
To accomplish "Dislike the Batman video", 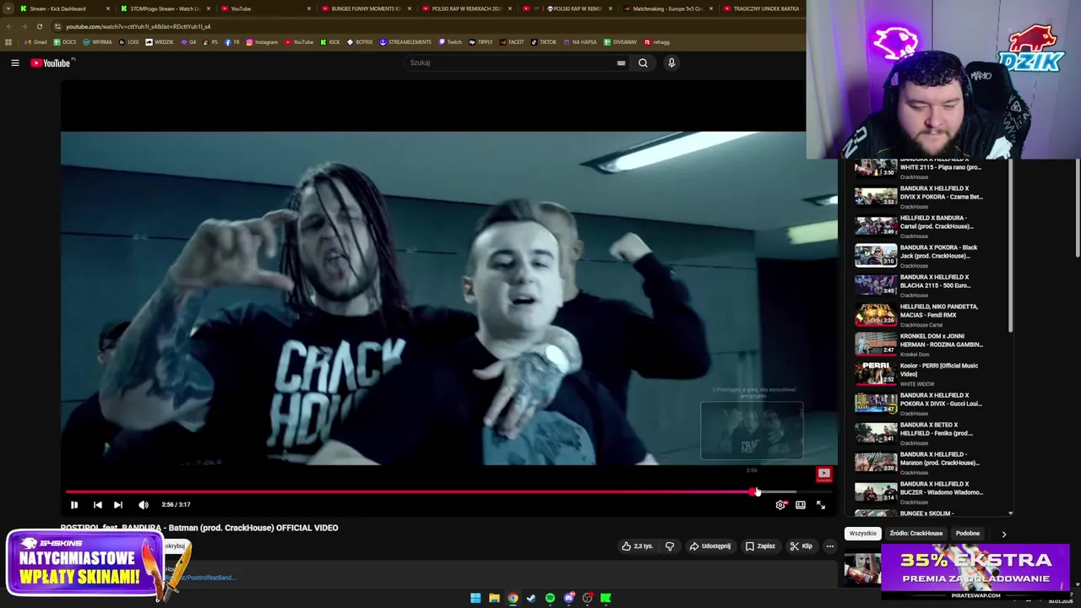I will pos(670,546).
